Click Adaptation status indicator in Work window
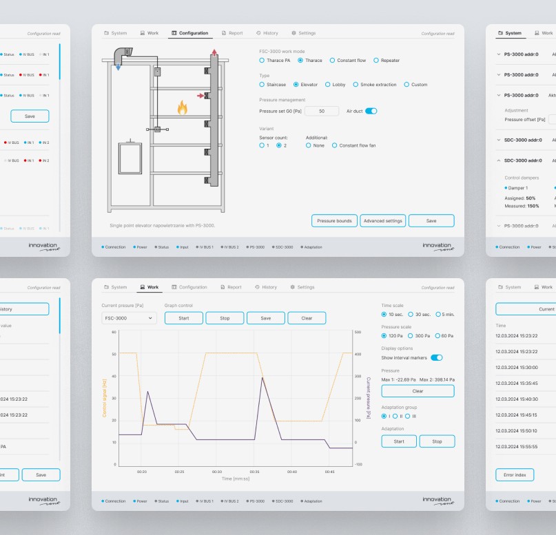The width and height of the screenshot is (556, 535). (311, 501)
